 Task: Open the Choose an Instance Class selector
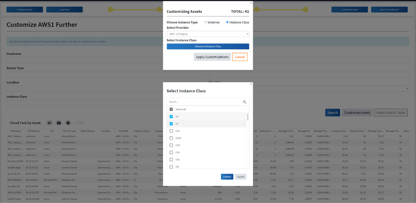coord(208,46)
